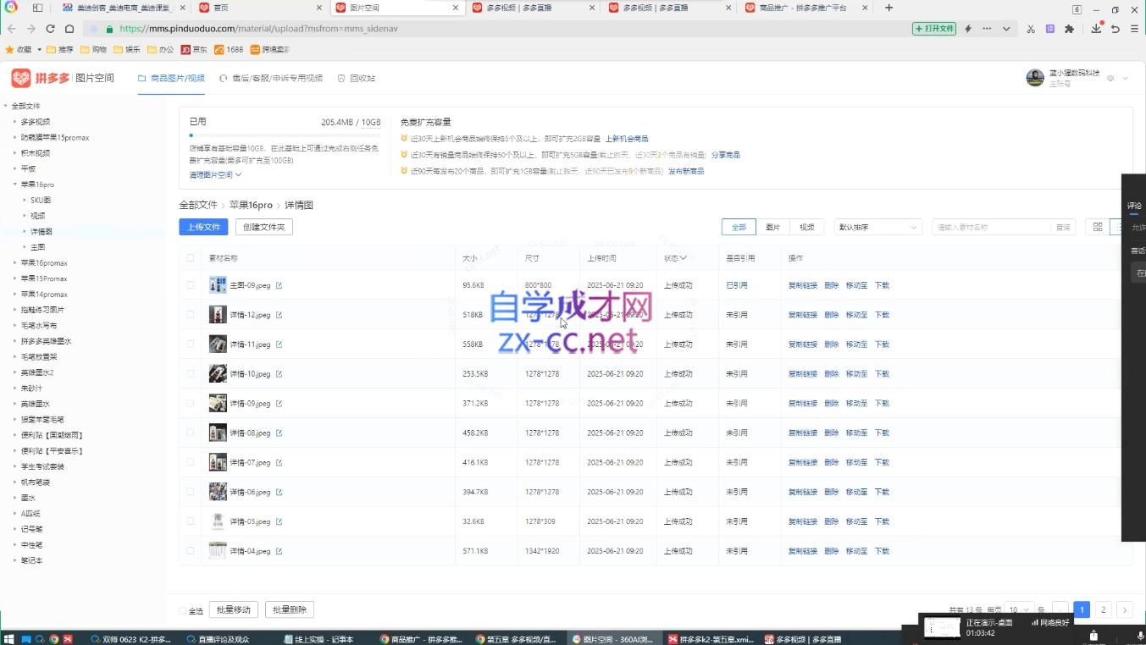The image size is (1146, 645).
Task: Click rename icon next to 详情-10.jpeg
Action: pos(279,374)
